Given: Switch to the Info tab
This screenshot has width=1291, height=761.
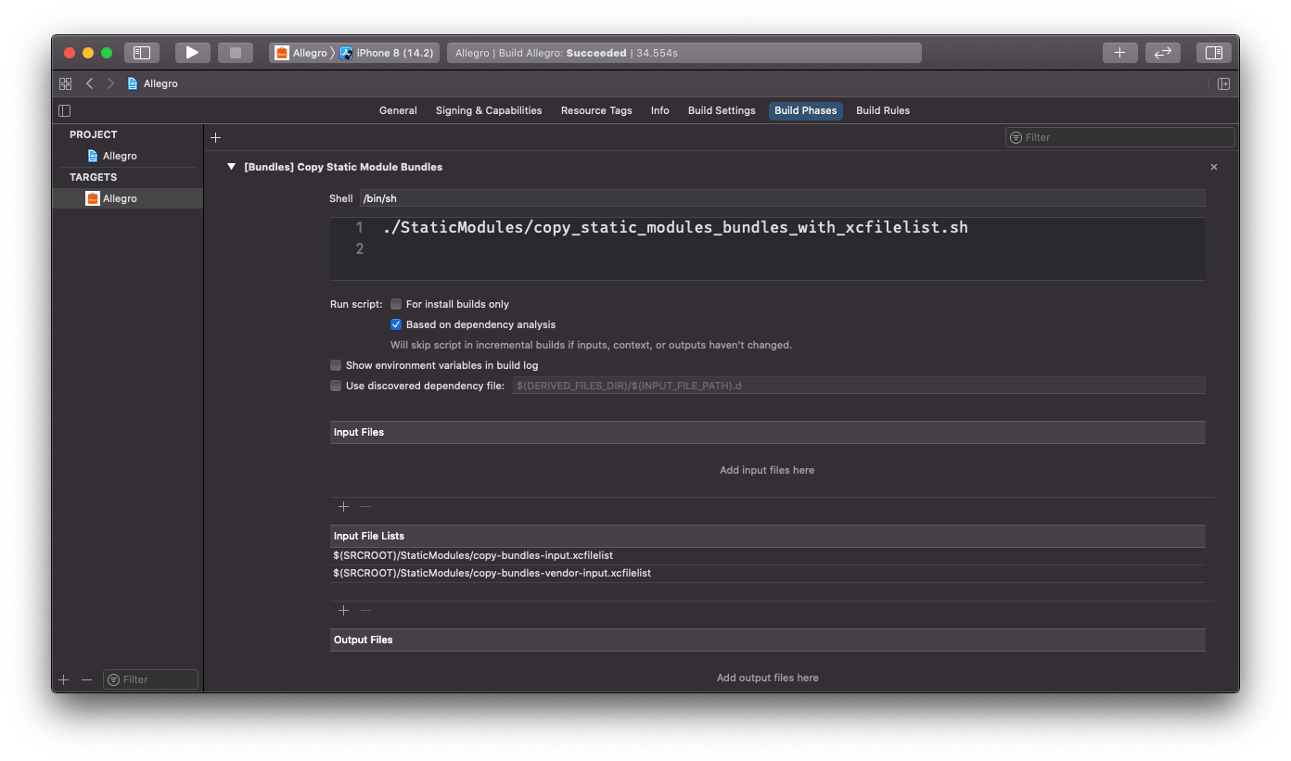Looking at the screenshot, I should click(660, 110).
